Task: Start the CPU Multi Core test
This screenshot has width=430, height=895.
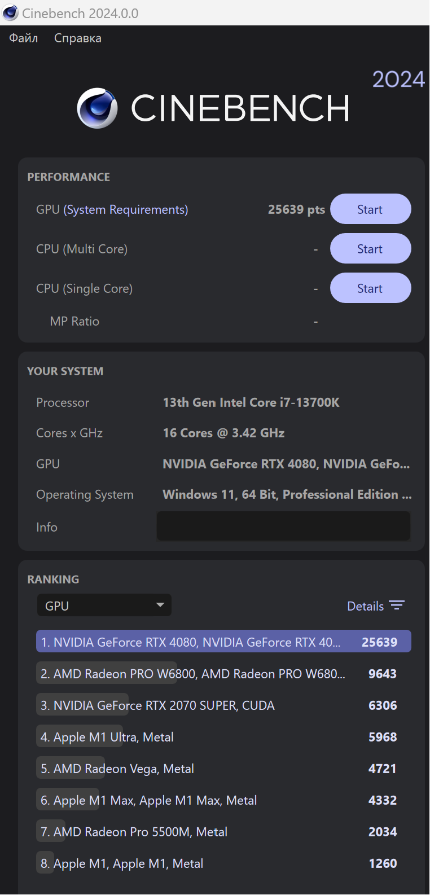Action: coord(370,249)
